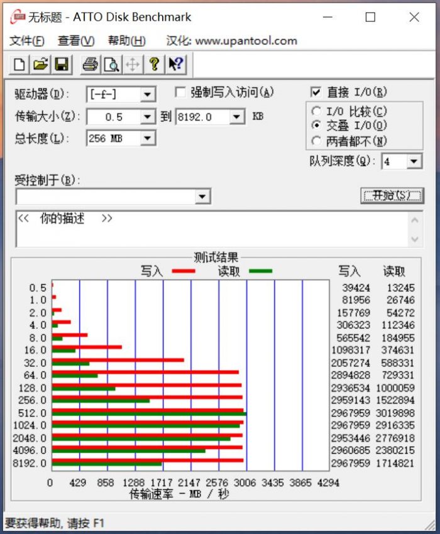The image size is (440, 534).
Task: Open the 总长度 256 MB dropdown
Action: [148, 138]
